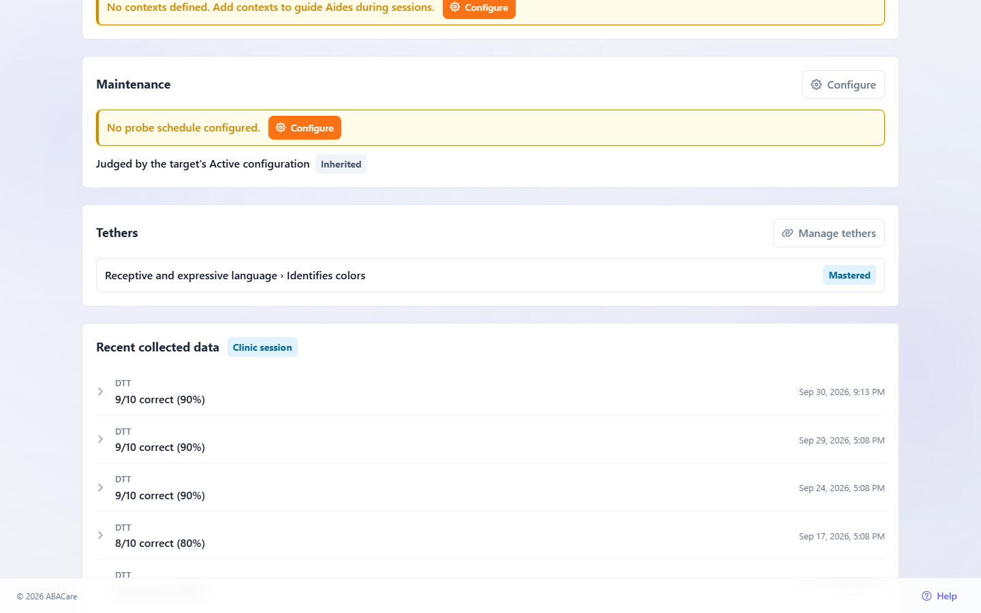Click the 'Inherited' badge
The image size is (981, 613).
[x=341, y=164]
